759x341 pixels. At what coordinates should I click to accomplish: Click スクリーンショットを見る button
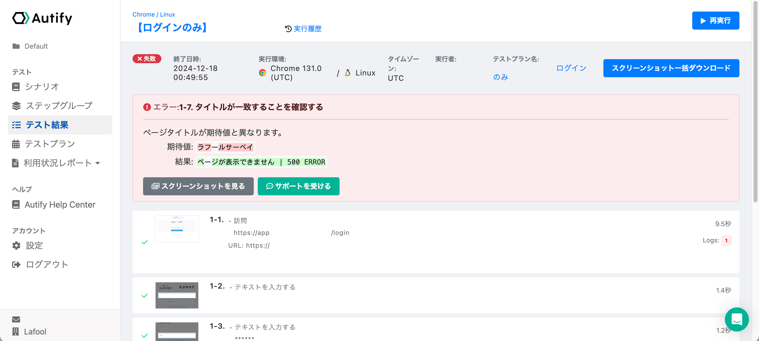[198, 186]
